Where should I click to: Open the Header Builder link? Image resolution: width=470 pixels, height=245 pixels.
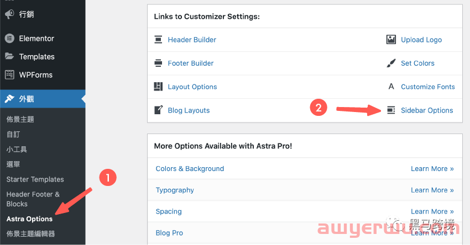coord(192,40)
